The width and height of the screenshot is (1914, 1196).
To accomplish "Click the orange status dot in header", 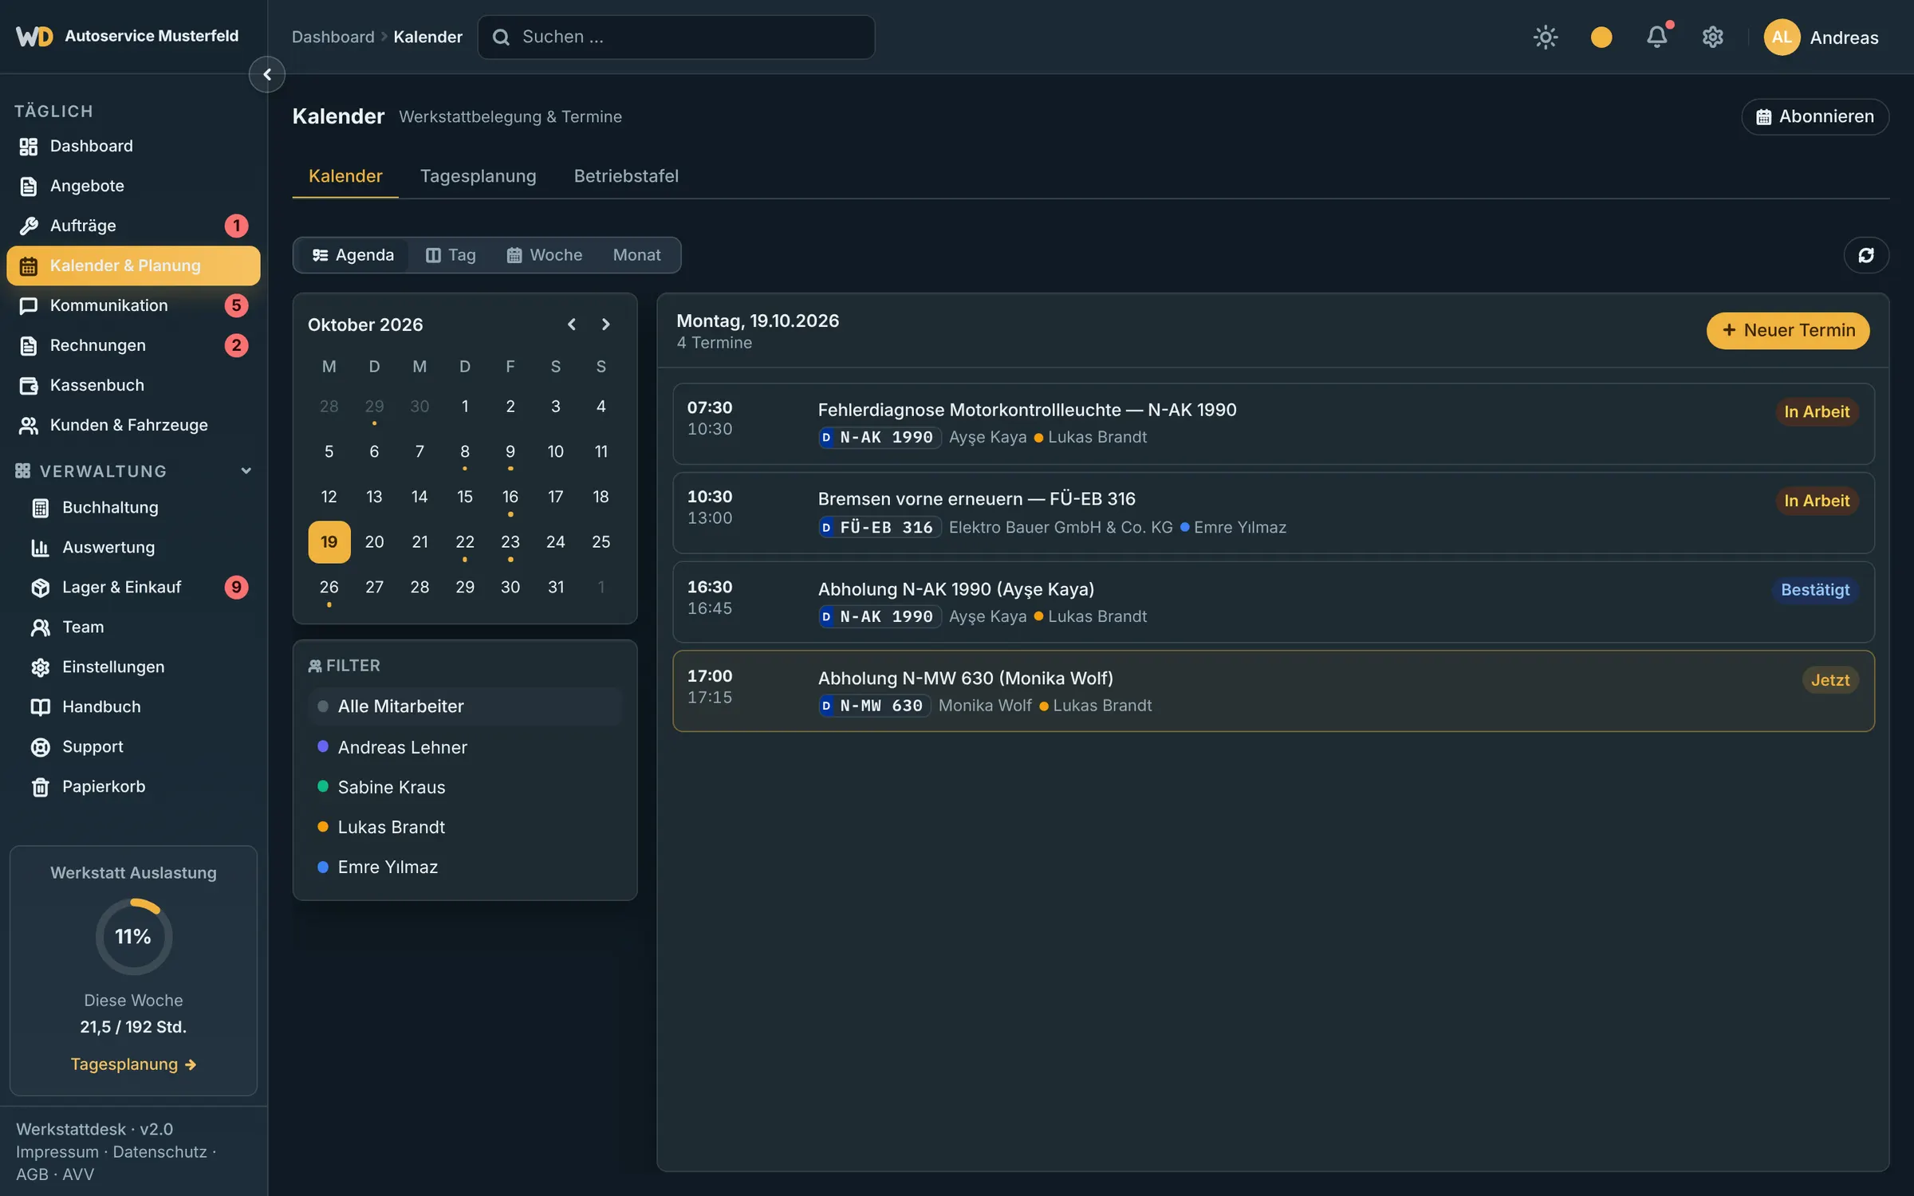I will coord(1601,37).
